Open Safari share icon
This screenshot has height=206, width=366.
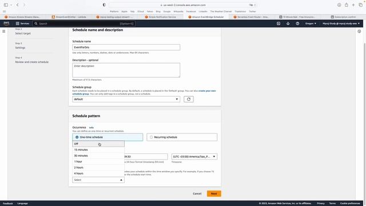[347, 5]
